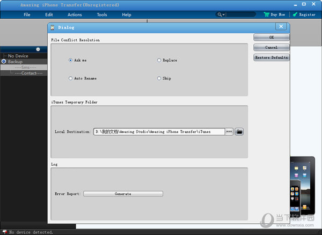
Task: Open the Edit menu
Action: (49, 14)
